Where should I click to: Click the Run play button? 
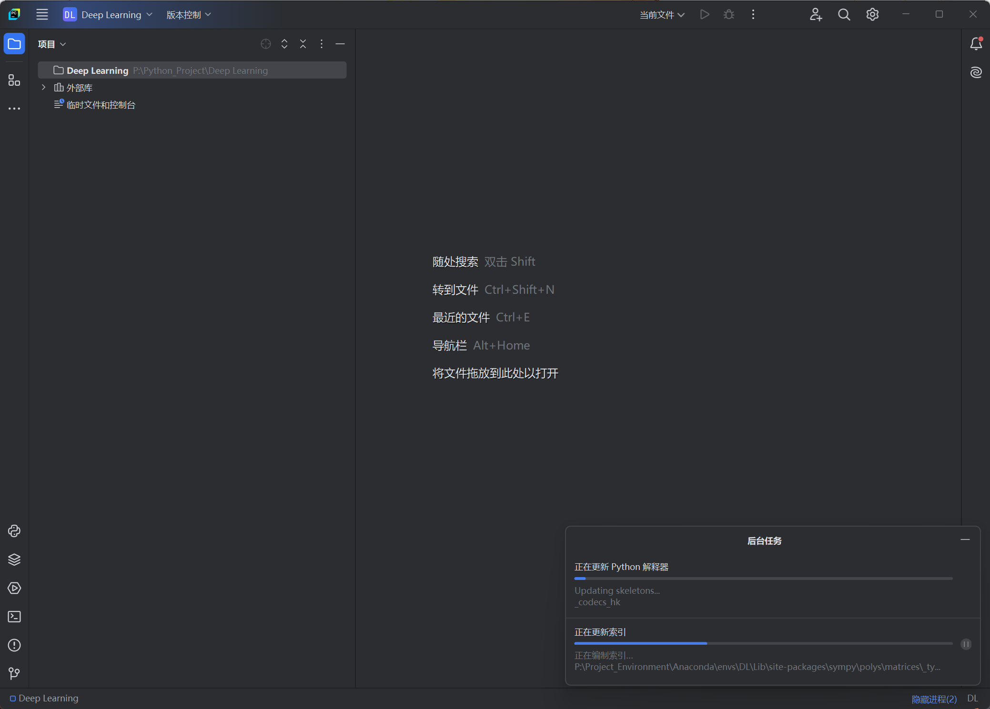click(705, 14)
